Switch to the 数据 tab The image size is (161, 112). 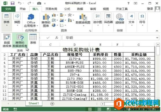pos(80,9)
